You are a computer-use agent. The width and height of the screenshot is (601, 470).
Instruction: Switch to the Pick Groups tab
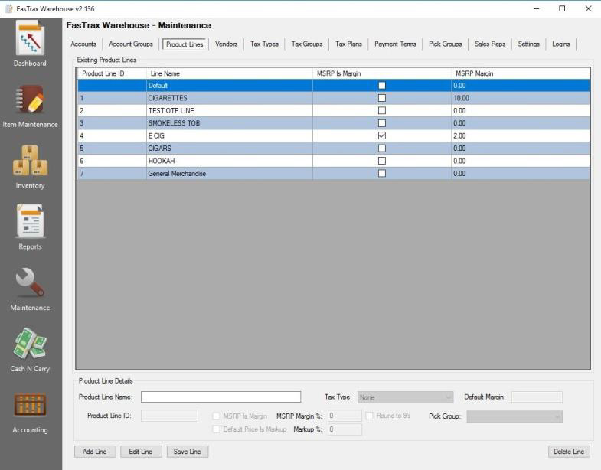click(446, 44)
